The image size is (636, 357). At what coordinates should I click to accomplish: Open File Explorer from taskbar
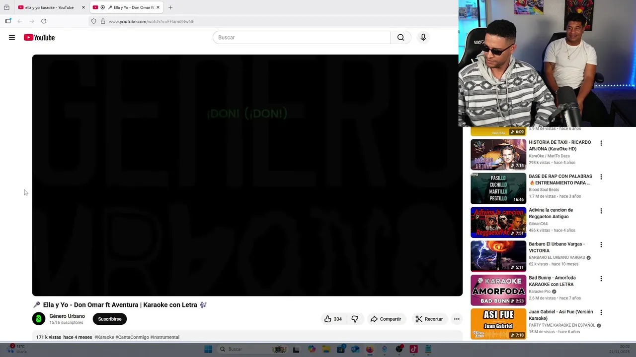[326, 349]
